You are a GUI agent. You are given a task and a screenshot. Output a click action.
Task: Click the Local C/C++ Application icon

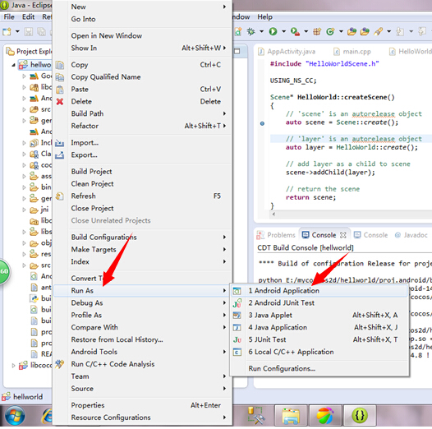tap(237, 352)
